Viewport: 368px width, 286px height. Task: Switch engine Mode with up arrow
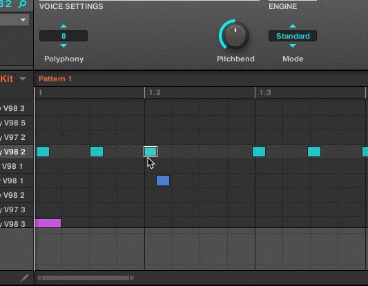[x=293, y=26]
